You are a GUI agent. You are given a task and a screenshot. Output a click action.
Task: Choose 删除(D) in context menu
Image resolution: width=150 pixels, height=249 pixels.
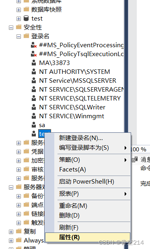coord(88,216)
